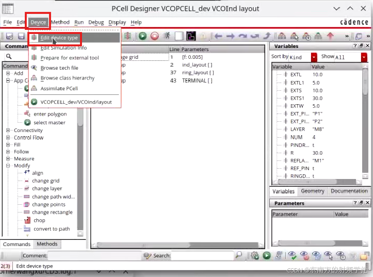The image size is (373, 277).
Task: Open the Display menu
Action: 117,22
